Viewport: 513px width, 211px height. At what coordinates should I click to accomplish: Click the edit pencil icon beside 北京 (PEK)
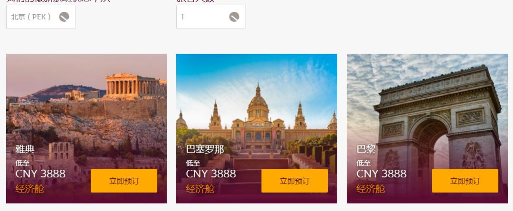64,17
